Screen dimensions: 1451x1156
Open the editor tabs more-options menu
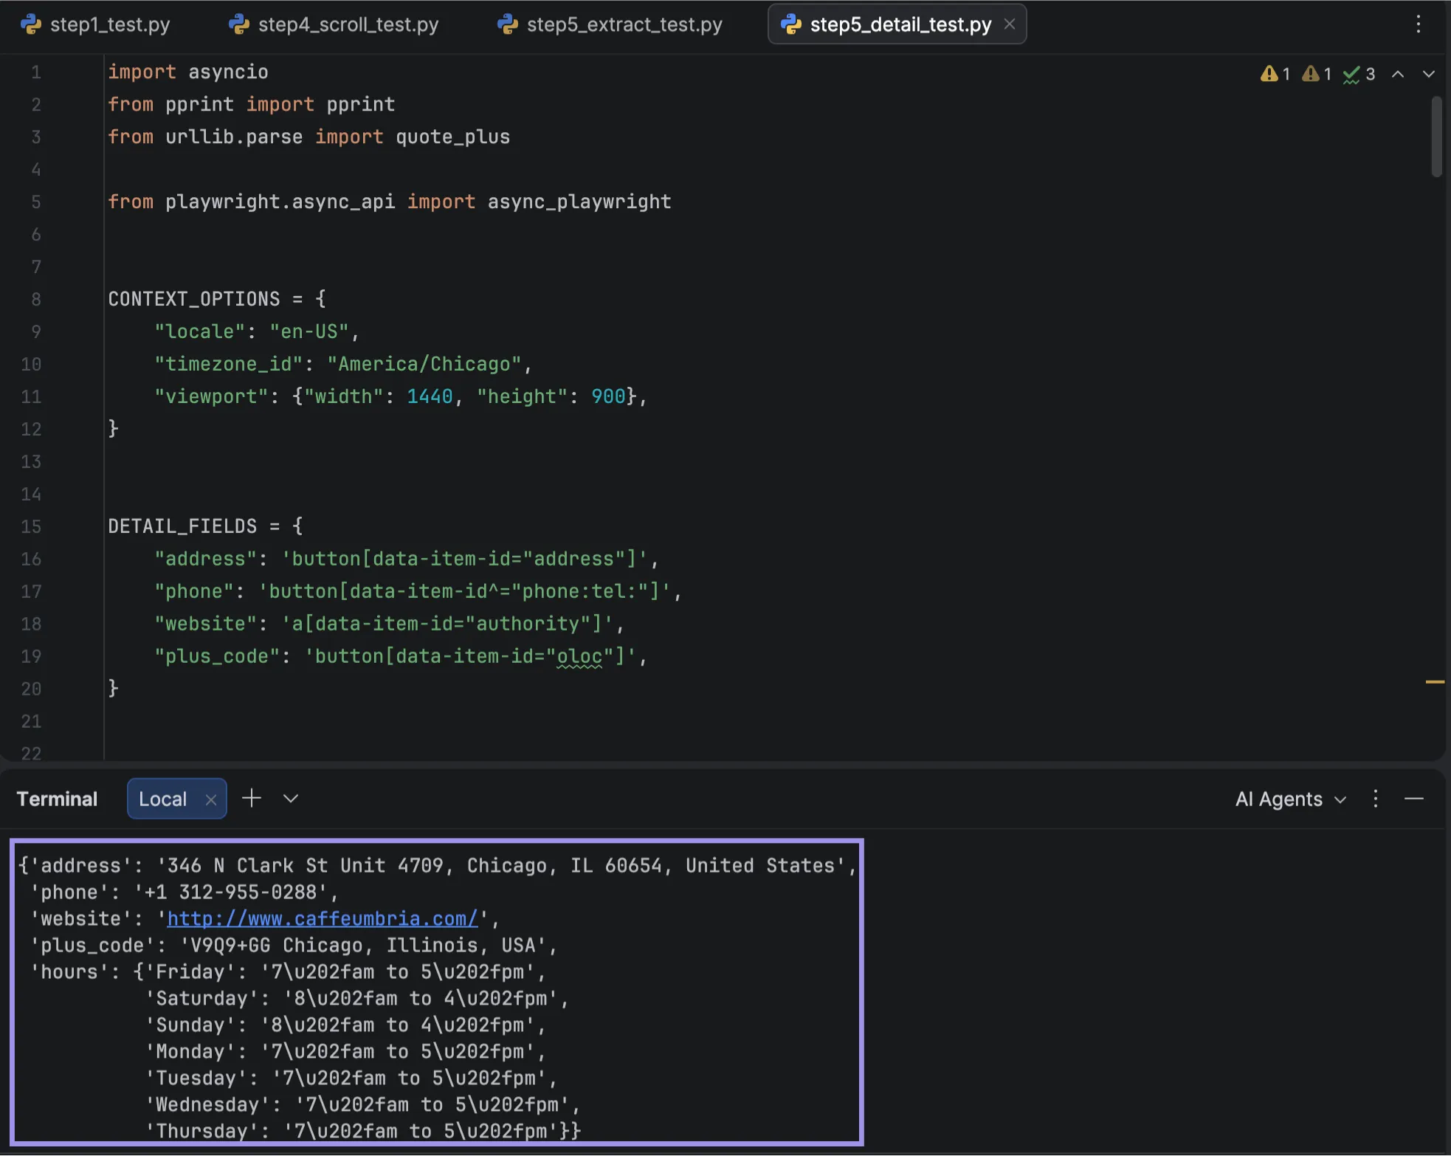coord(1418,24)
